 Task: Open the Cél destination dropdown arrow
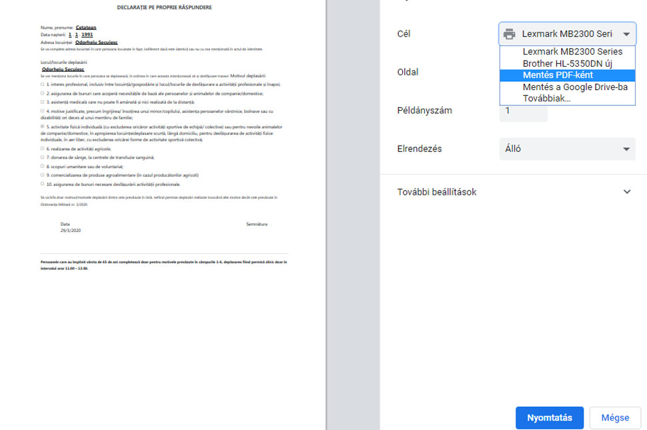(626, 34)
